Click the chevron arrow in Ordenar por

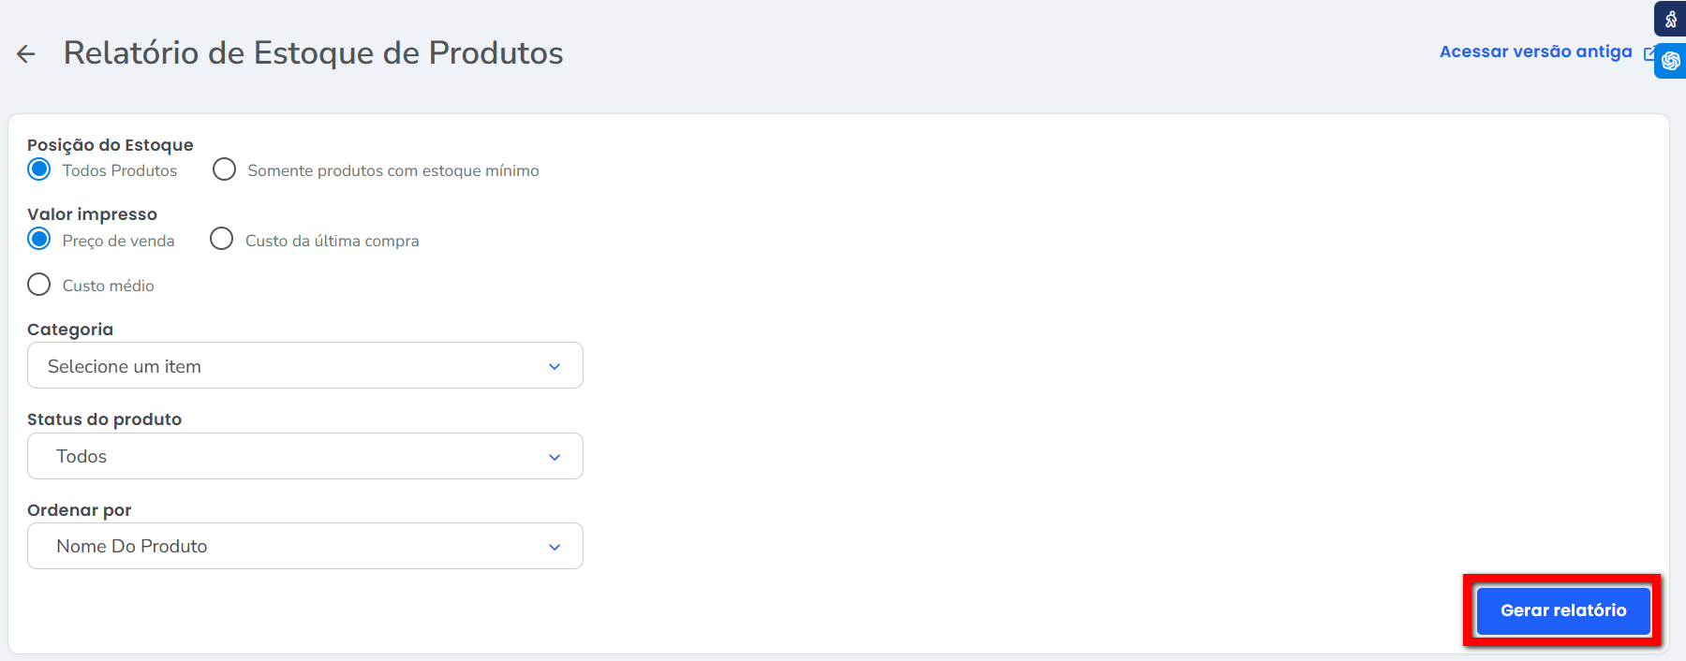point(555,547)
